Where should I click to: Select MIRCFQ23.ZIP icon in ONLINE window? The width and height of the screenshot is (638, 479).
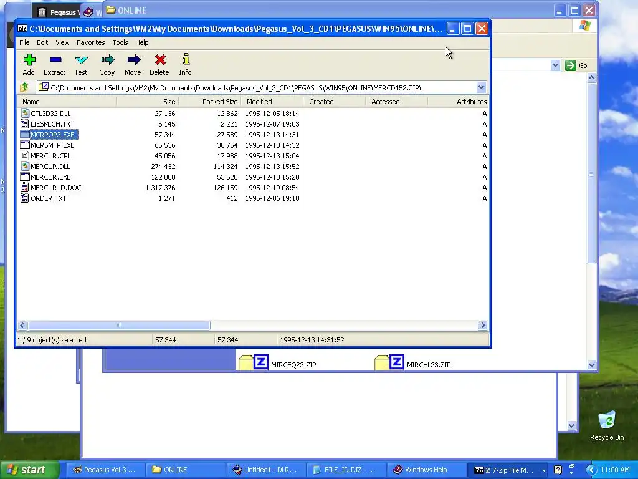point(253,362)
